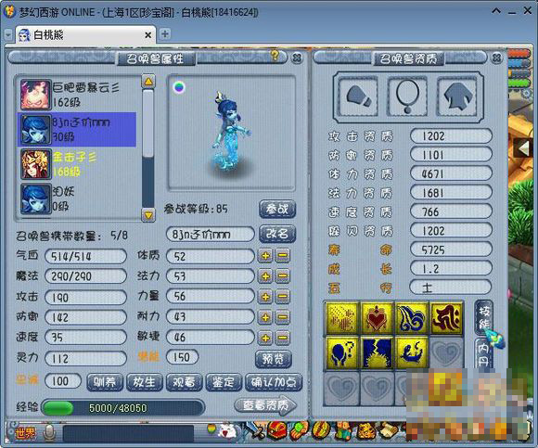Click the green gem hand icon in toolbar
538x448 pixels.
300,431
